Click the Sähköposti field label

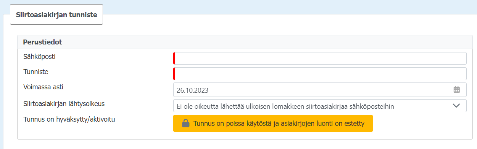[39, 57]
